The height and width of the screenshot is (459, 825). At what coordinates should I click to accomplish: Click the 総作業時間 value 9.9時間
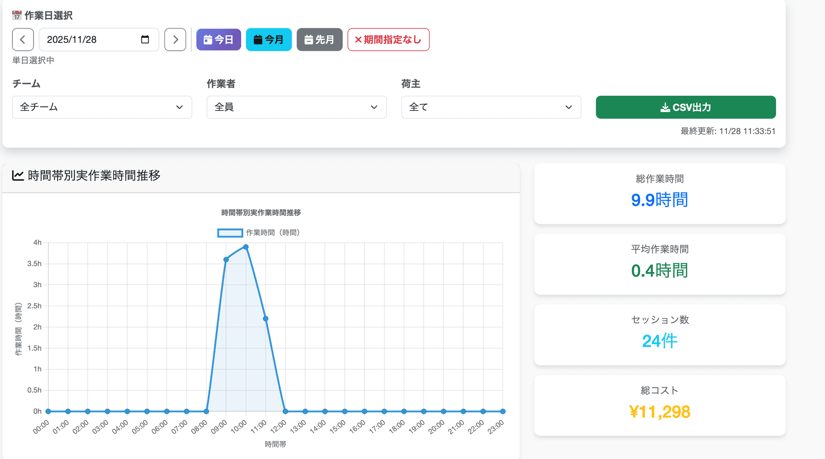(660, 200)
